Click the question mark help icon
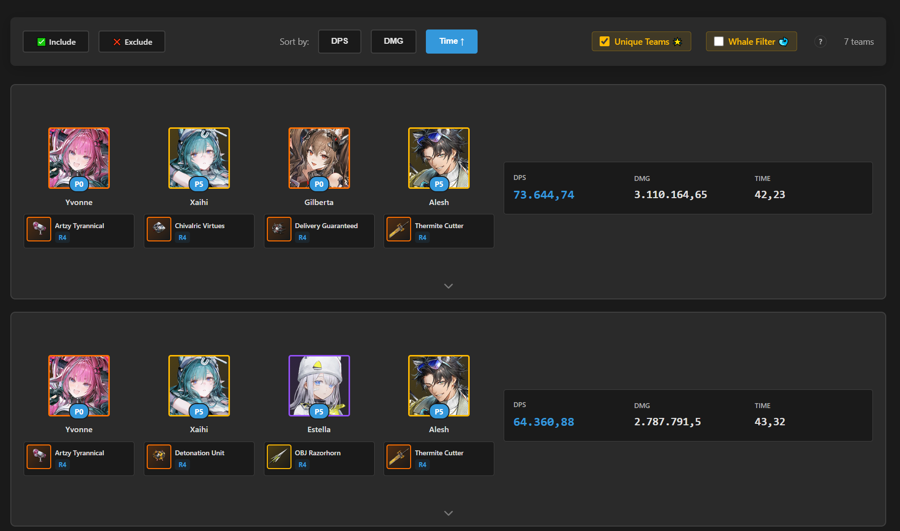This screenshot has height=531, width=900. pos(820,42)
